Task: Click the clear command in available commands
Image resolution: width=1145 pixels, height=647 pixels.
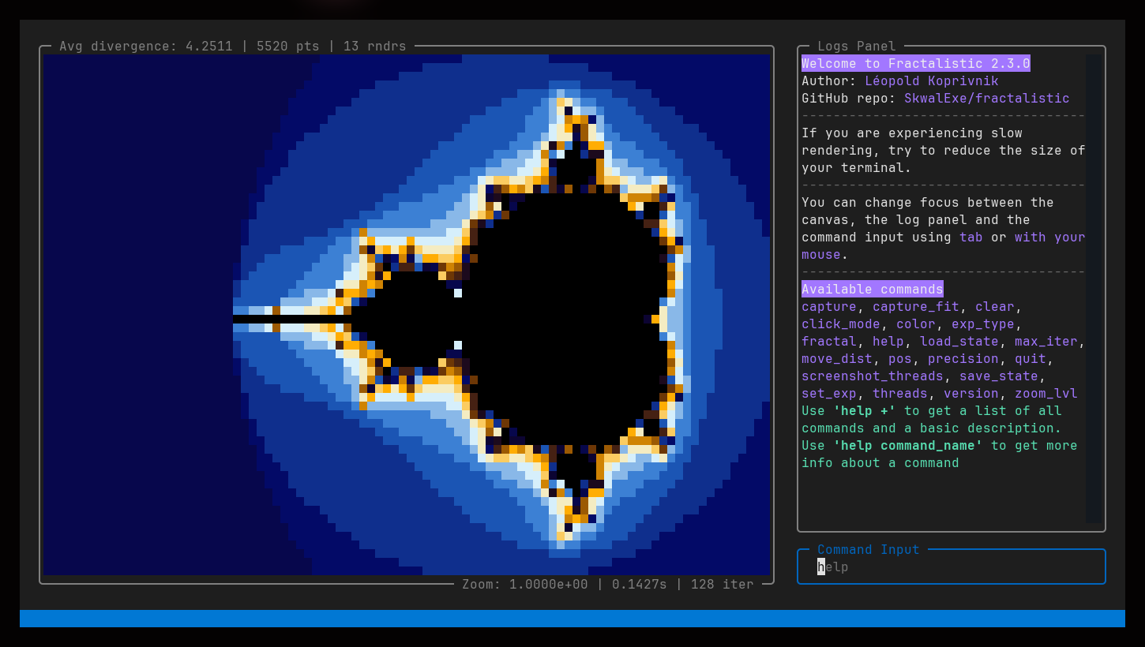Action: click(x=994, y=306)
